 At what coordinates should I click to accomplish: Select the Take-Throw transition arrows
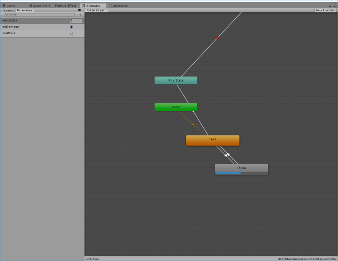click(227, 155)
